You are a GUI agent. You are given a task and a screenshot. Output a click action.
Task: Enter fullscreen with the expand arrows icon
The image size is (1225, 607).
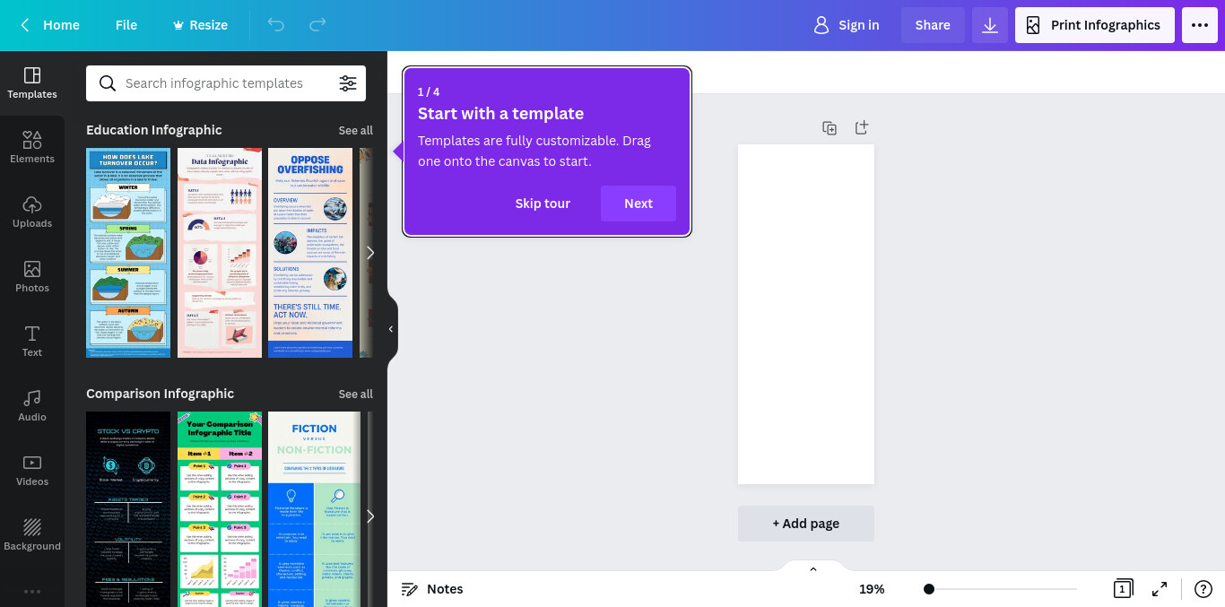(1160, 589)
